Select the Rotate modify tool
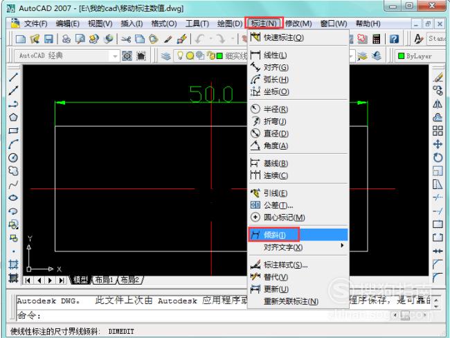This screenshot has width=450, height=338. tap(438, 157)
